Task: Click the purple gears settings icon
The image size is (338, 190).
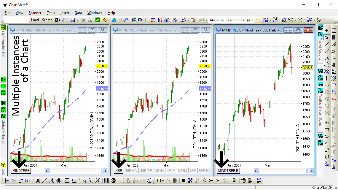Action: 125,20
